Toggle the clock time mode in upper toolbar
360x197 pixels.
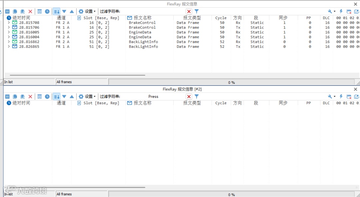point(47,11)
